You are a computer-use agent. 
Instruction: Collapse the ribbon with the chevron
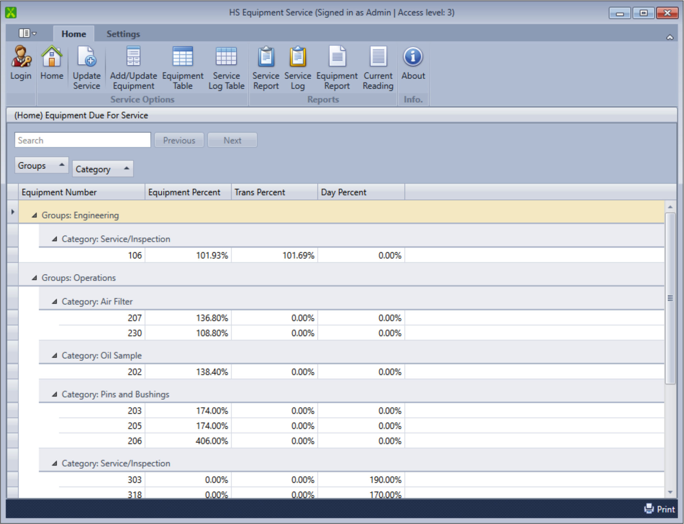click(670, 37)
